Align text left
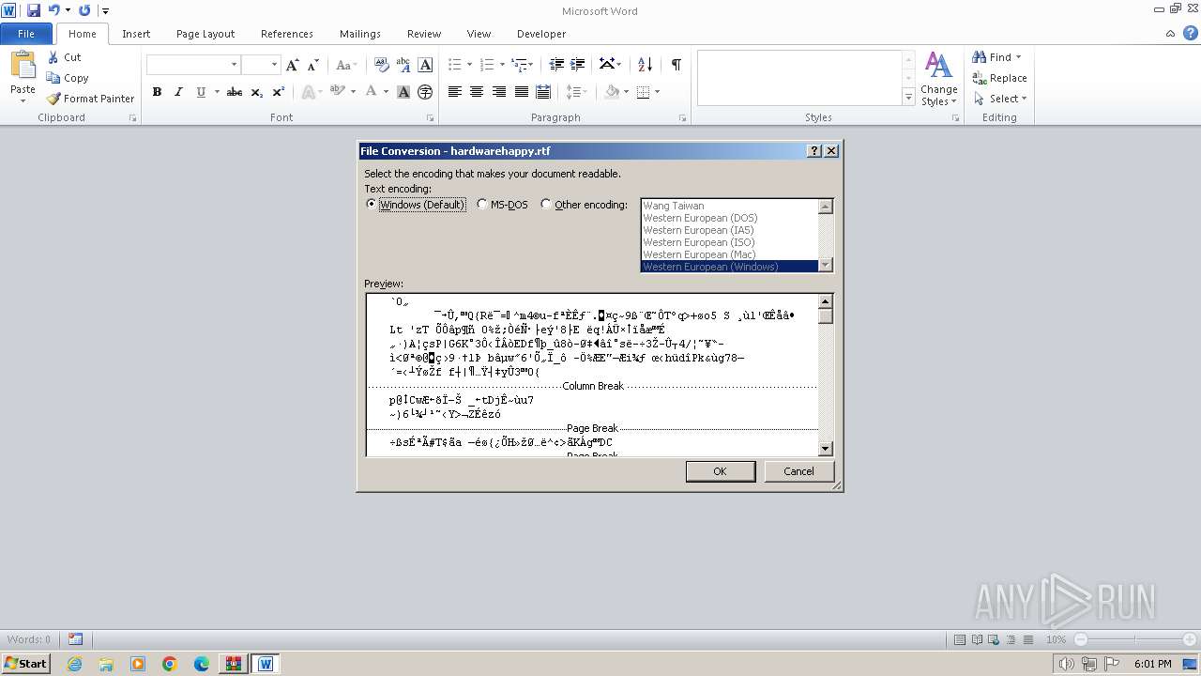This screenshot has height=676, width=1201. point(455,92)
